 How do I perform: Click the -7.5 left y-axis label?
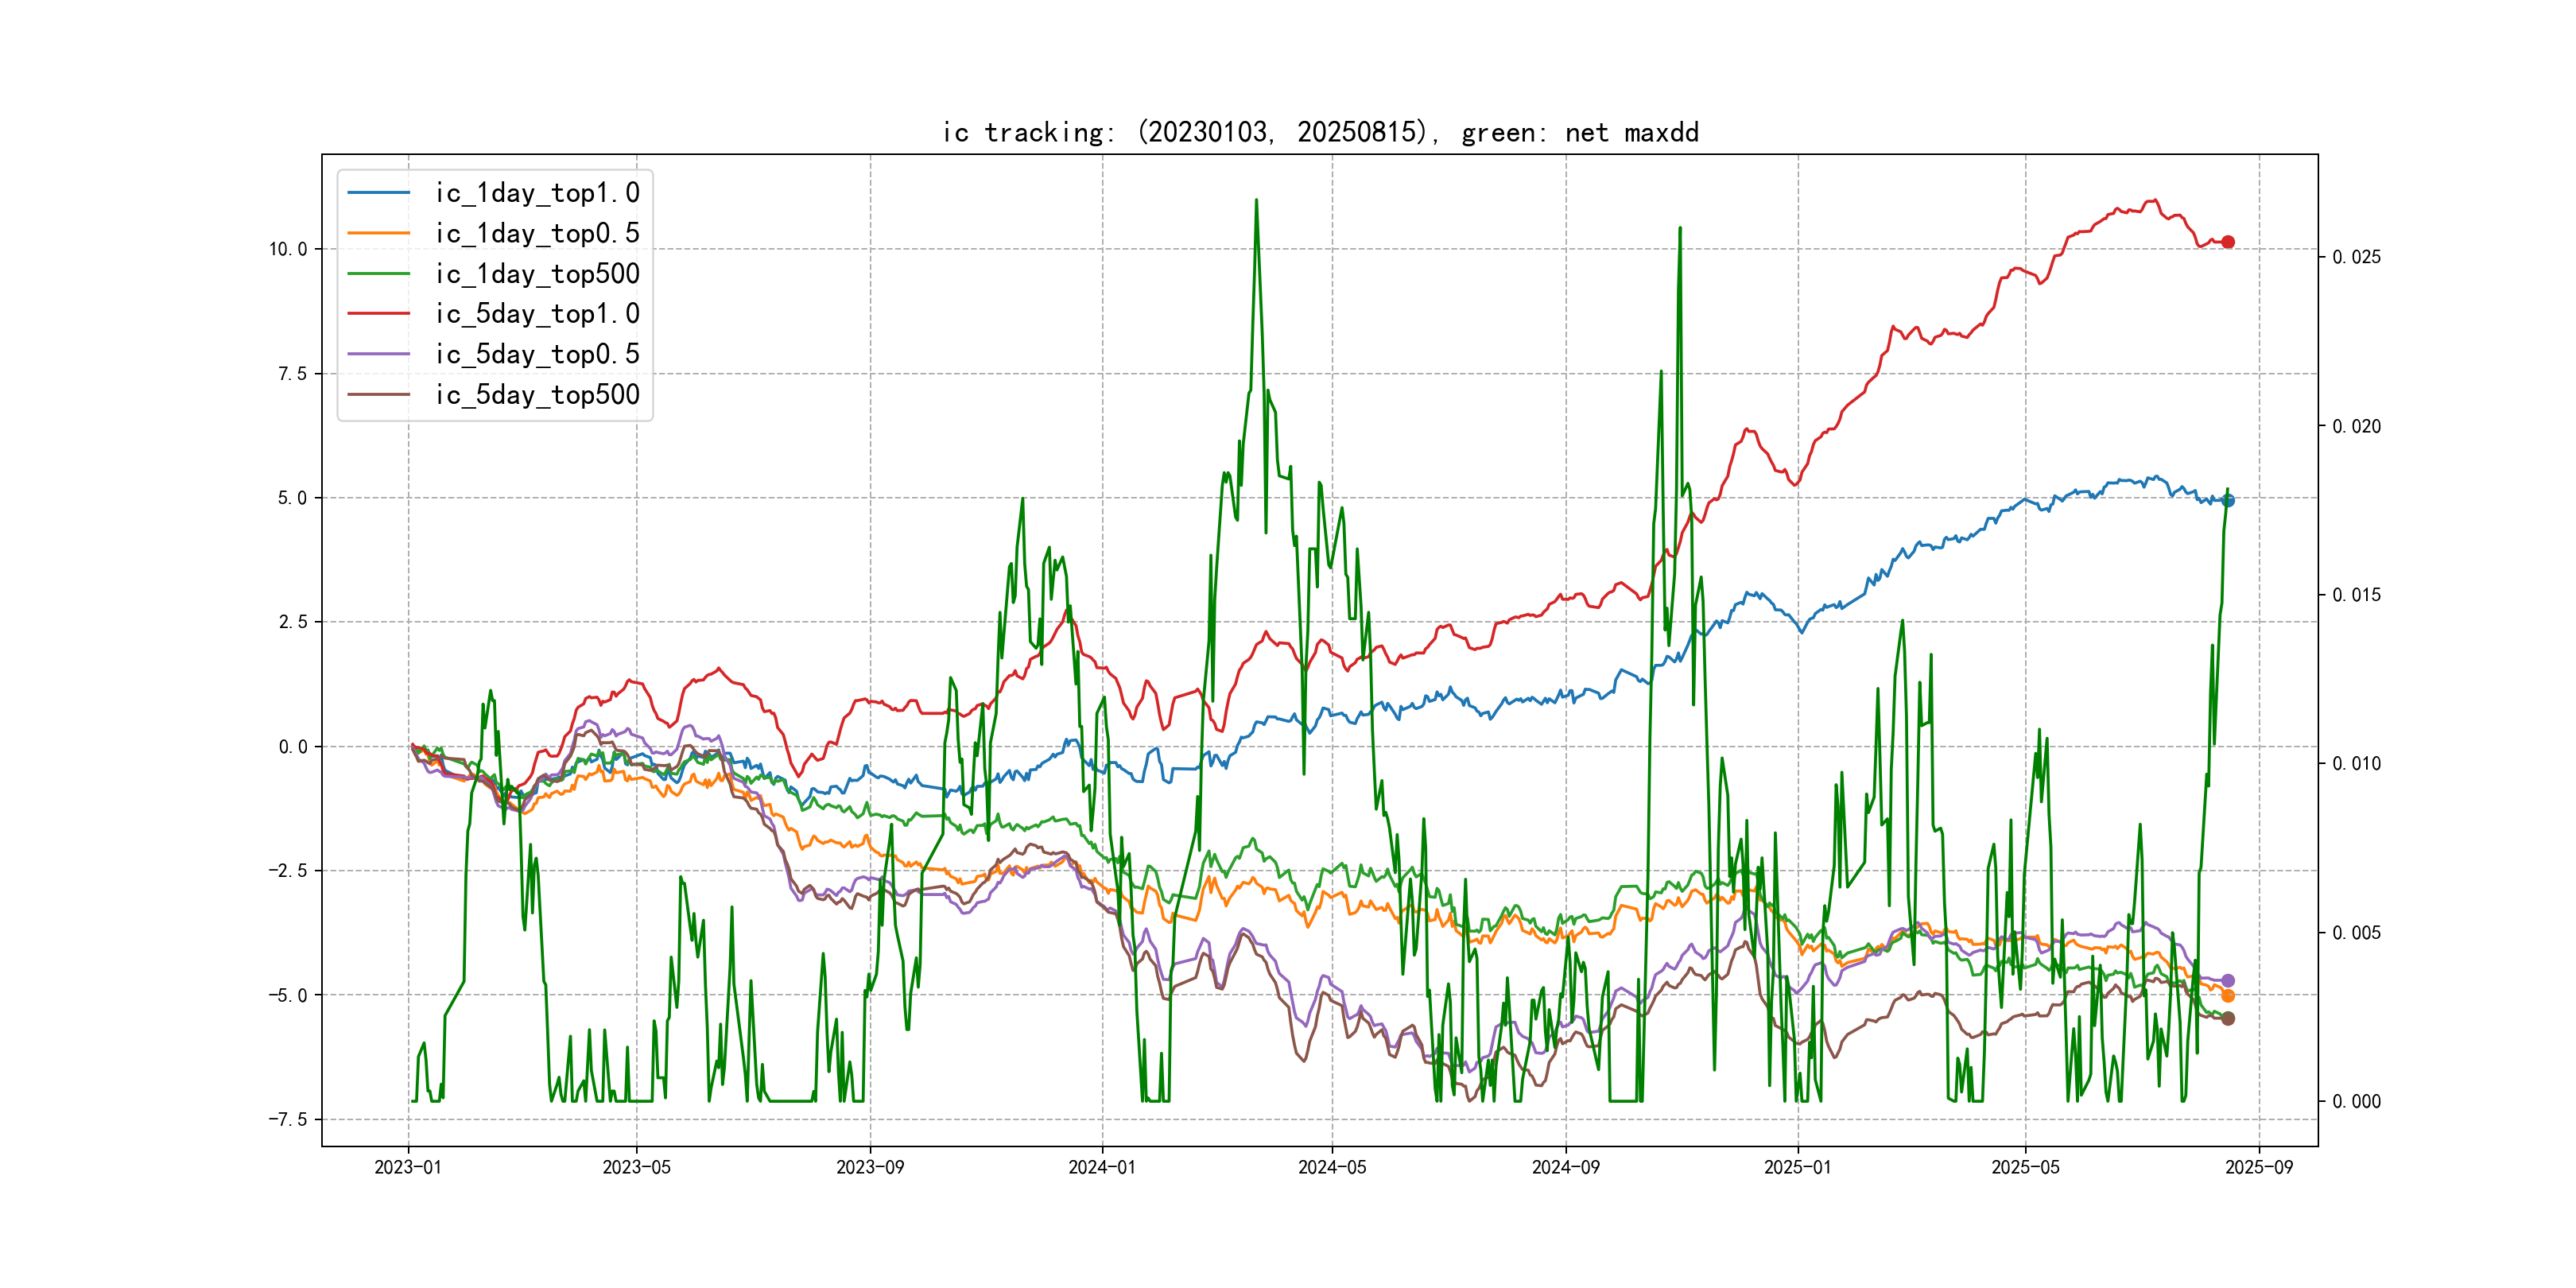[288, 1119]
